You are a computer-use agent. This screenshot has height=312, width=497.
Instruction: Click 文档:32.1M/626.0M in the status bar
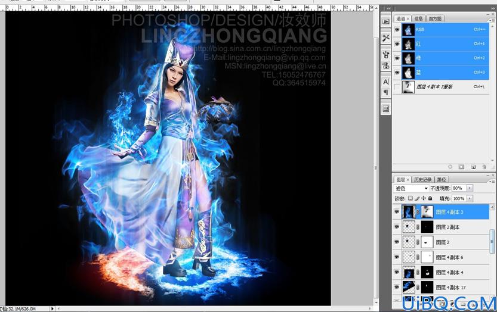18,308
